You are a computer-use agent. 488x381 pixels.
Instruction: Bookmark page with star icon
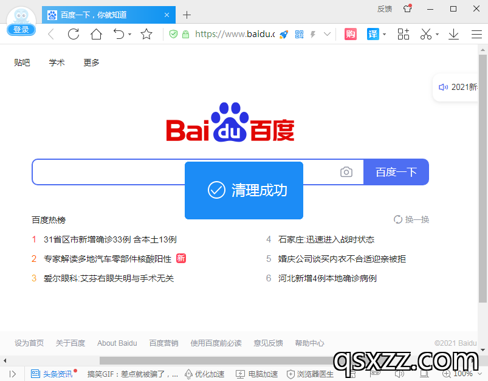pyautogui.click(x=146, y=34)
